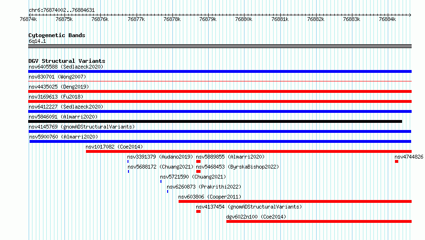This screenshot has width=425, height=240.
Task: Click the 76874k ruler tick label
Action: (28, 19)
